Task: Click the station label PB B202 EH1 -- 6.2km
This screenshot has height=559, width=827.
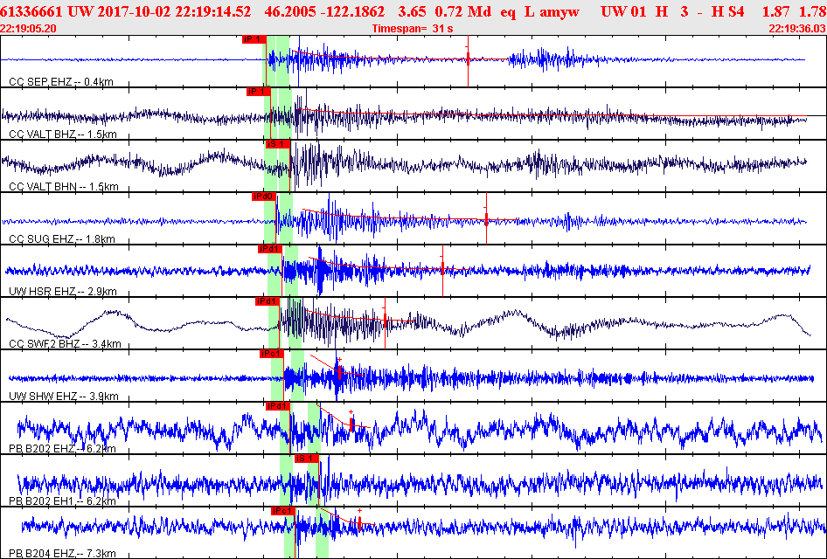Action: point(63,500)
